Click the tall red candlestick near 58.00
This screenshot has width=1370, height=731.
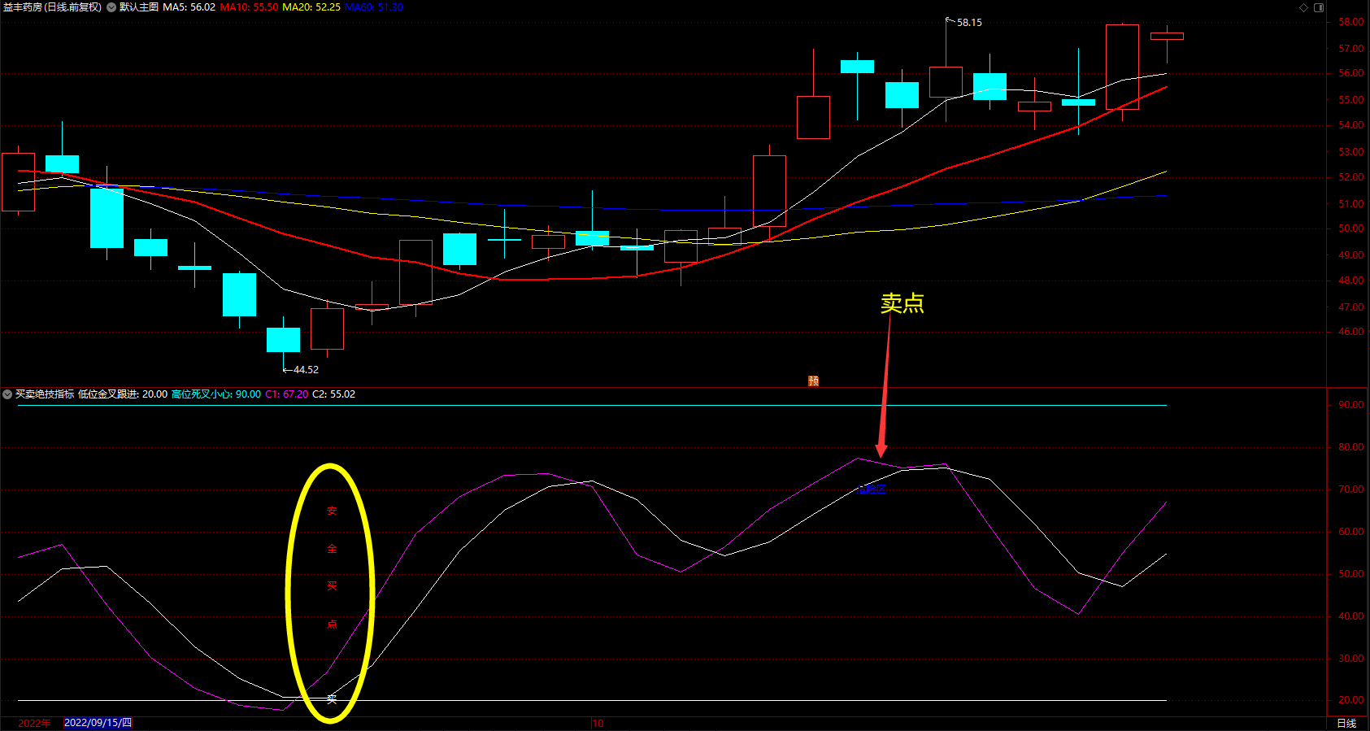coord(1122,67)
